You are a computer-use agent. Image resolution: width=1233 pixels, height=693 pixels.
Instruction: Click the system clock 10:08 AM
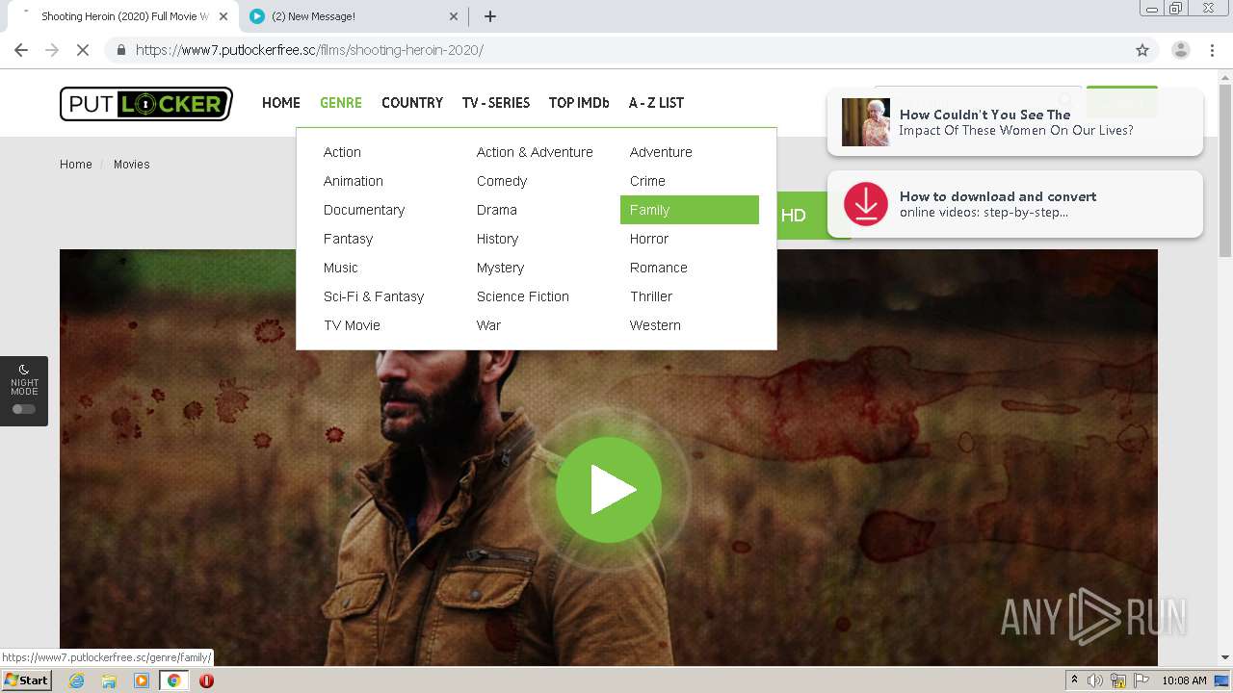[1184, 680]
